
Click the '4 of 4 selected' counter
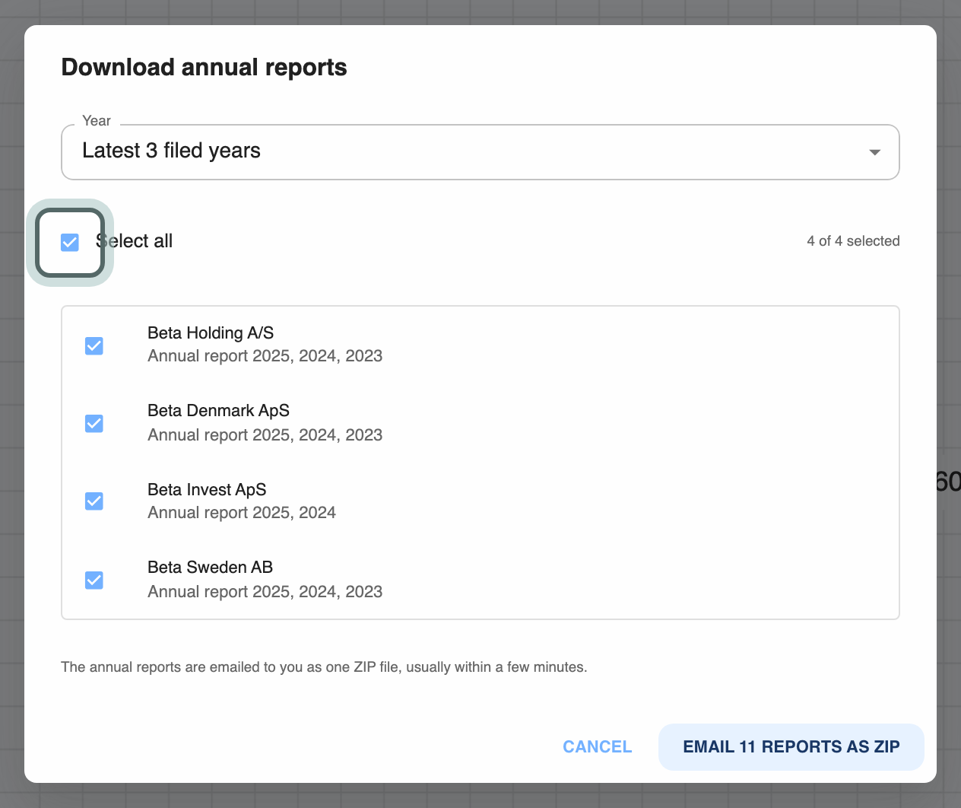coord(853,241)
